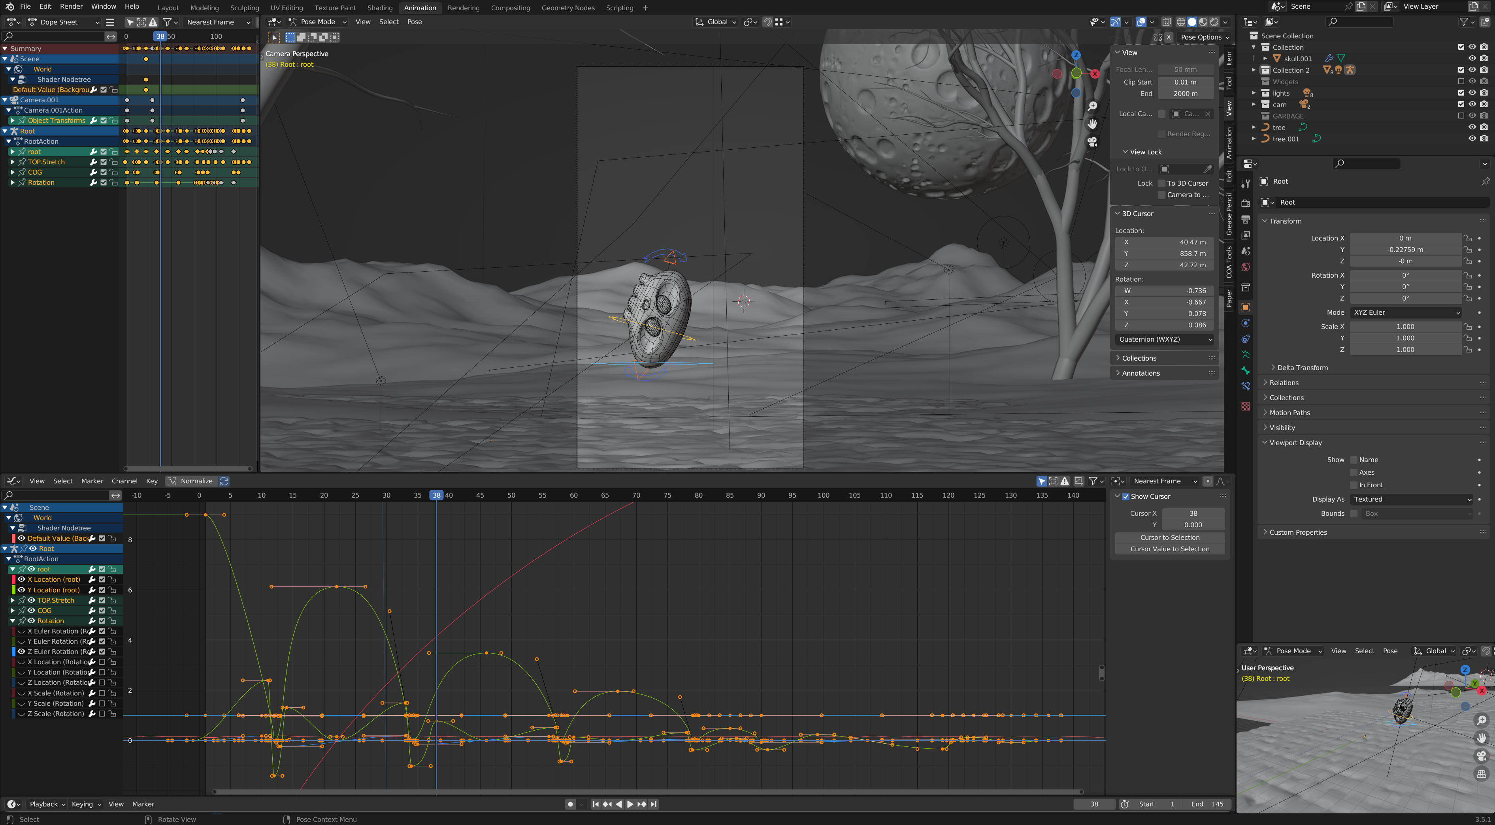Switch to the Sculpting workspace tab
Viewport: 1495px width, 825px height.
pos(244,8)
